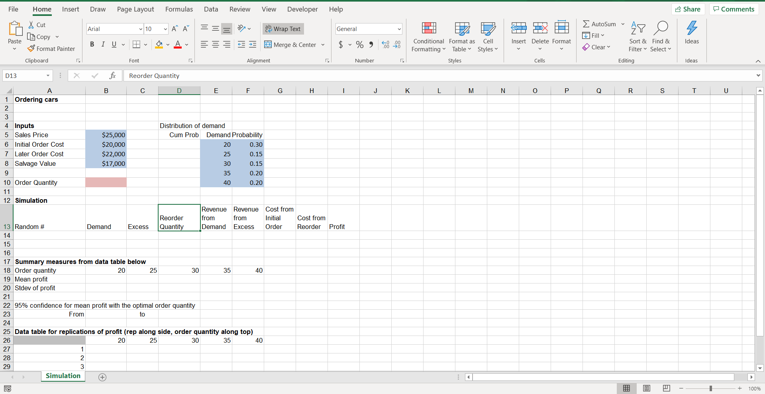Toggle Align Right horizontal alignment

point(227,45)
